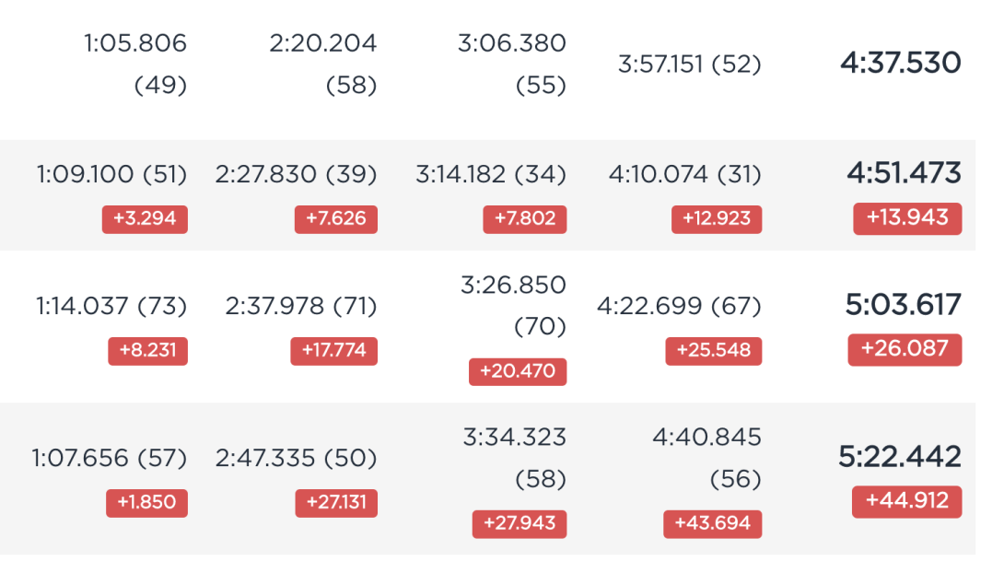Select split time 2:20.204 (58)
This screenshot has height=573, width=1004.
[322, 64]
